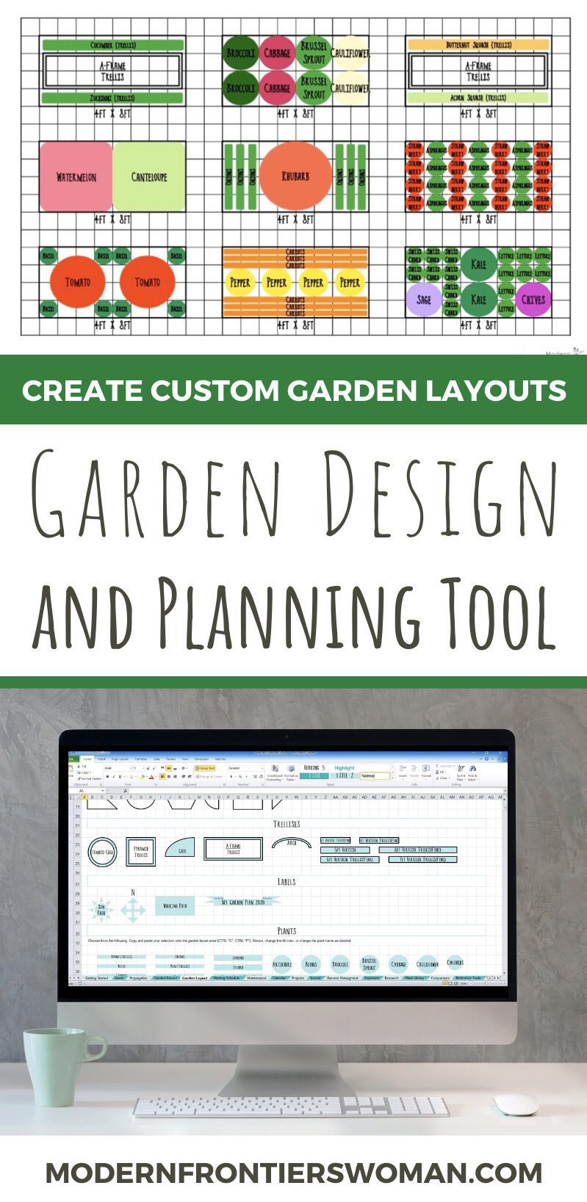Image resolution: width=587 pixels, height=1202 pixels.
Task: Click the Cabbage plant circle
Action: tap(398, 964)
